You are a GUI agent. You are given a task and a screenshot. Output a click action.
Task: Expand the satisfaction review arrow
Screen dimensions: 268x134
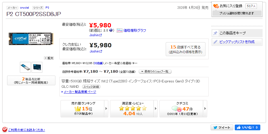(156, 109)
